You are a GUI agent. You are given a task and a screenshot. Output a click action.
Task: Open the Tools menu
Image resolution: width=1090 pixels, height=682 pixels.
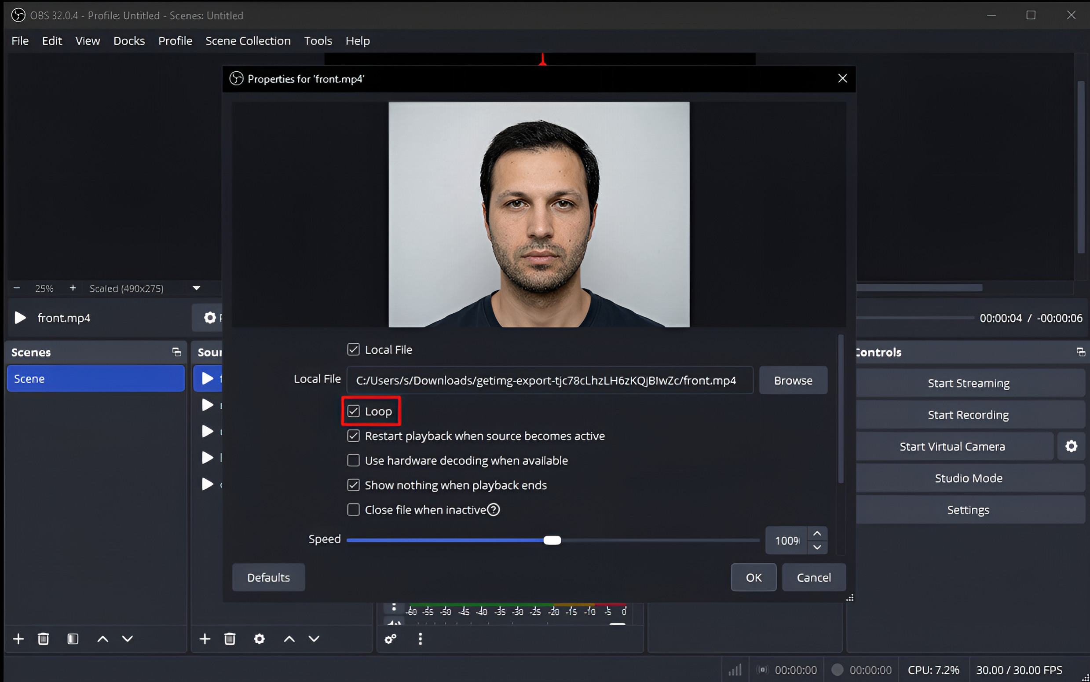click(x=318, y=41)
